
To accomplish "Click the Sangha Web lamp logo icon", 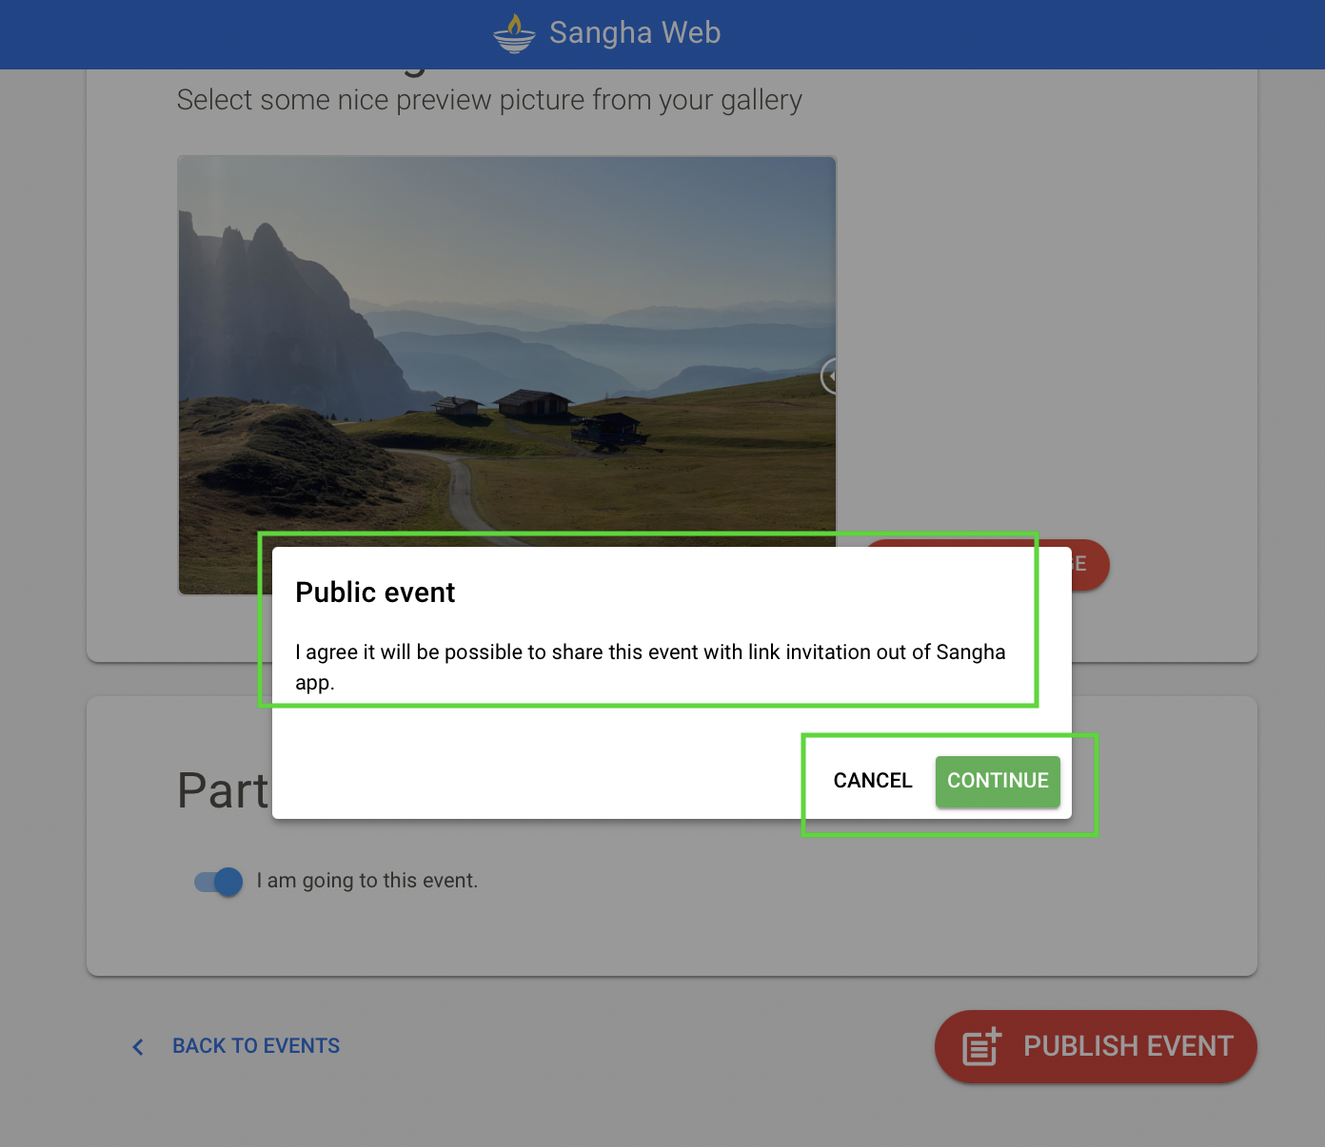I will (514, 33).
